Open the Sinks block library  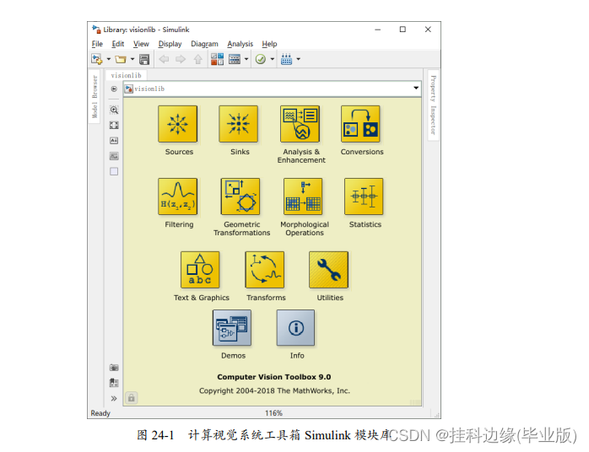pyautogui.click(x=239, y=124)
